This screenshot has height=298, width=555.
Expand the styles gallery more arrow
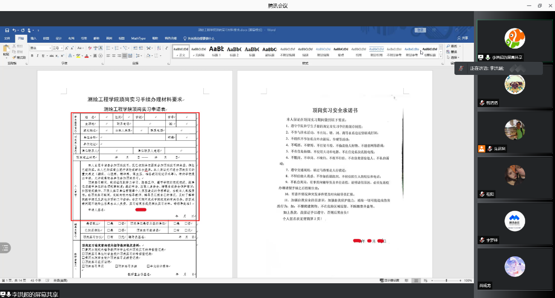440,57
